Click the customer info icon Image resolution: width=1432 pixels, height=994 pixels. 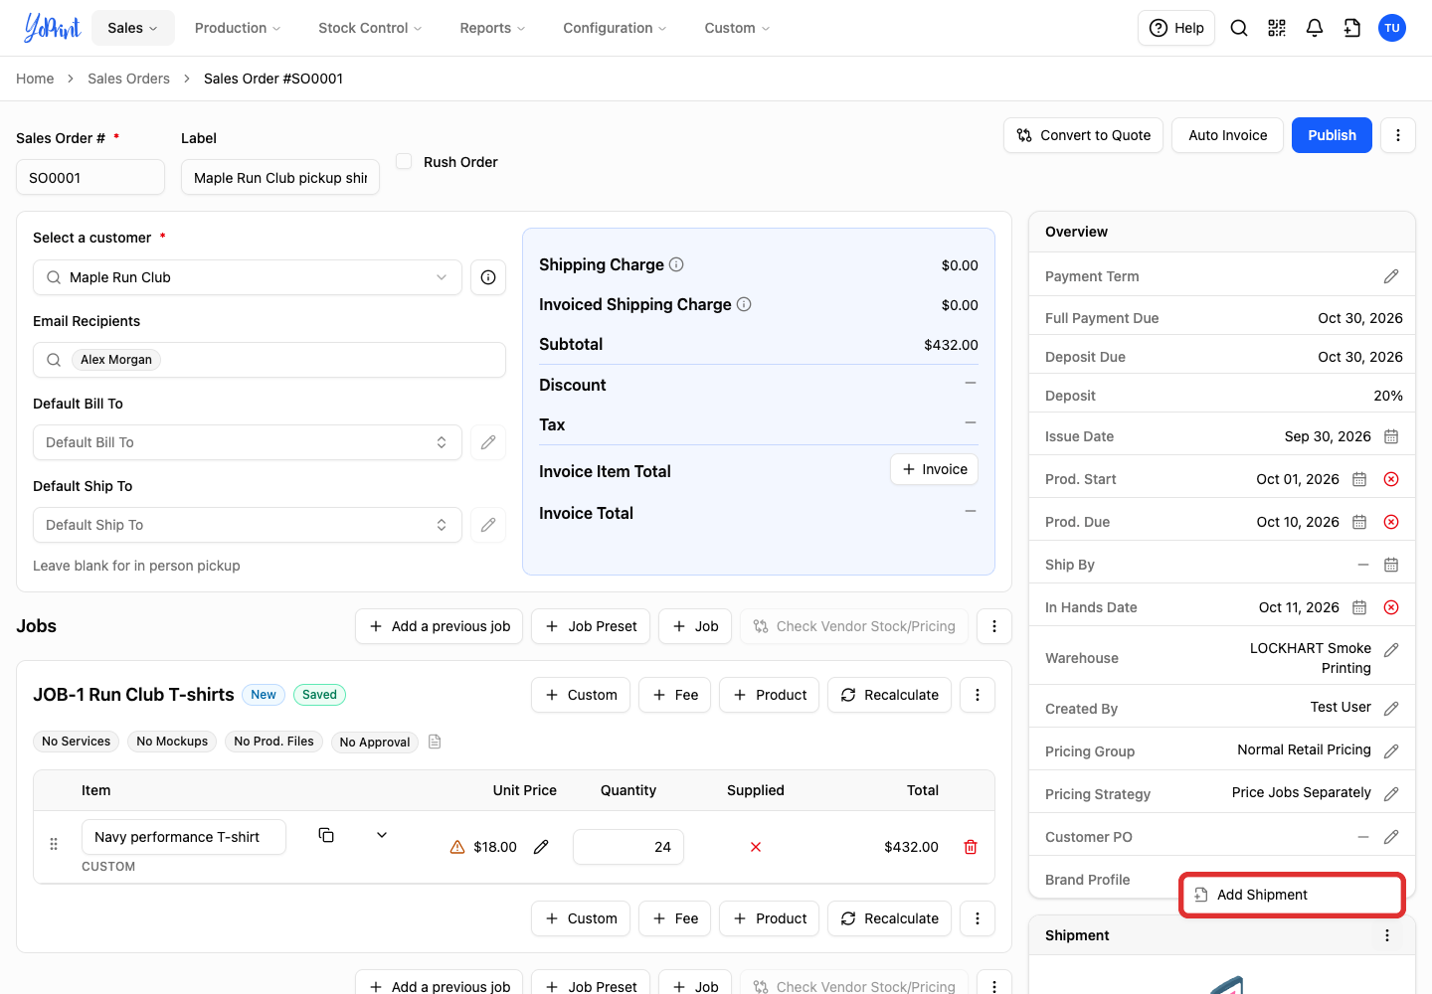[x=488, y=277]
